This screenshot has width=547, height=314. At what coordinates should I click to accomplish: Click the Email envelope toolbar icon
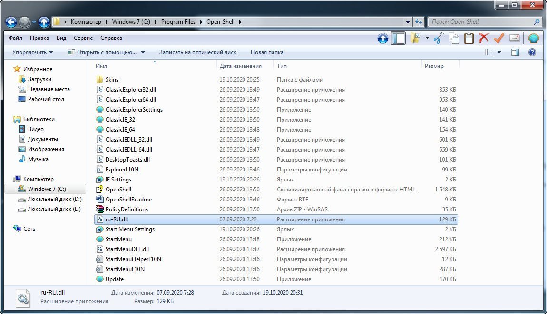click(x=515, y=38)
